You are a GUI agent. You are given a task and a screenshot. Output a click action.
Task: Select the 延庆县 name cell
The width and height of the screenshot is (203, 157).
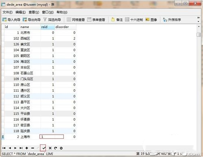point(30,131)
